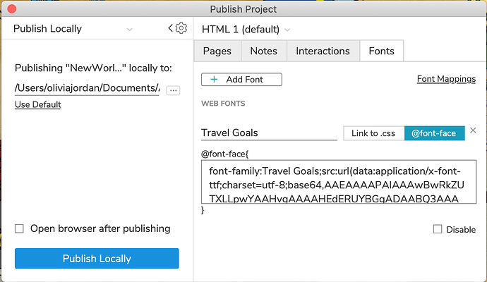
Task: Click inside the @font-face code text box
Action: point(338,182)
